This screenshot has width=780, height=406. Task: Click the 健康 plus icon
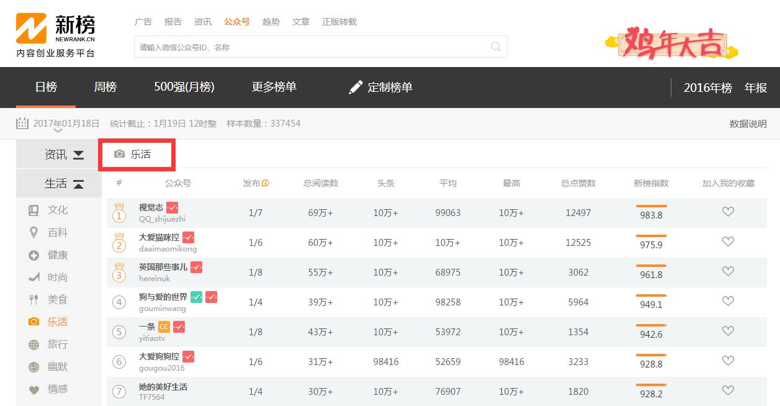(x=34, y=255)
